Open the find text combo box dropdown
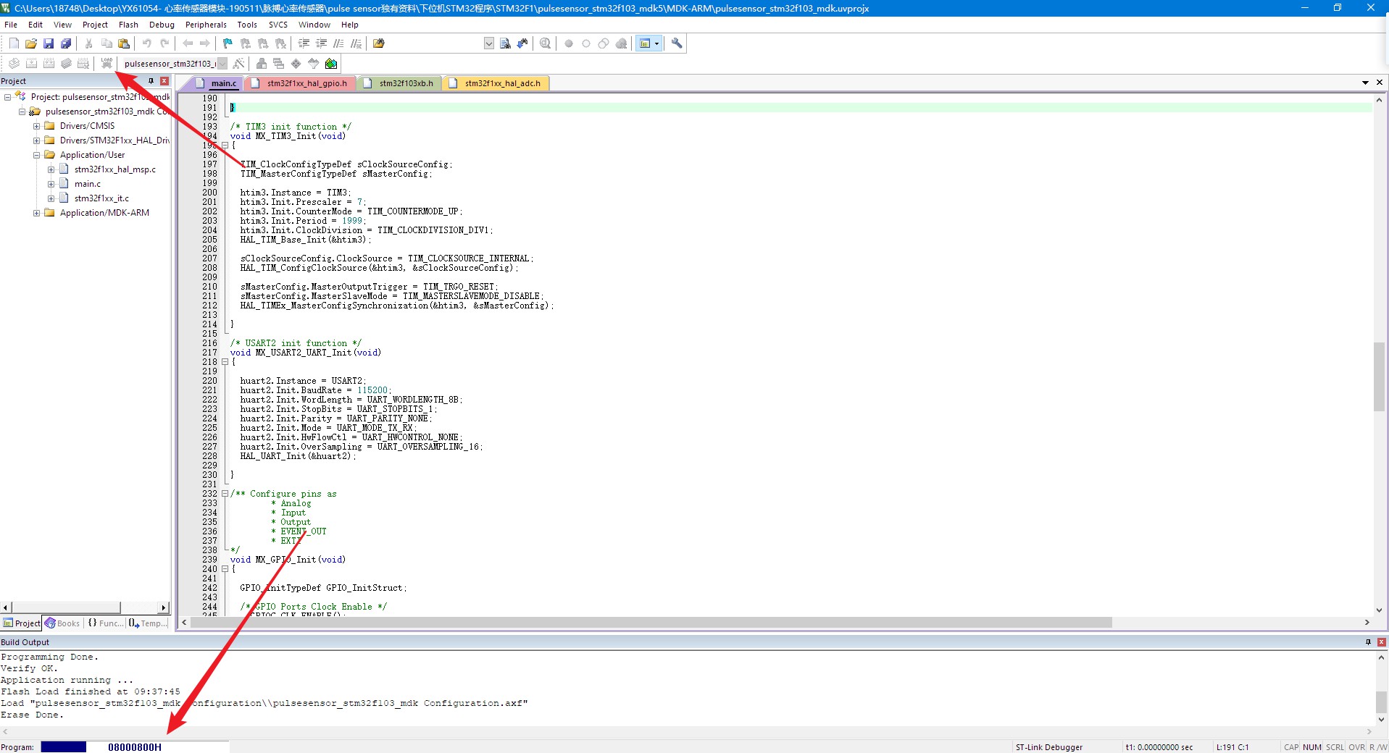The image size is (1389, 753). click(489, 43)
